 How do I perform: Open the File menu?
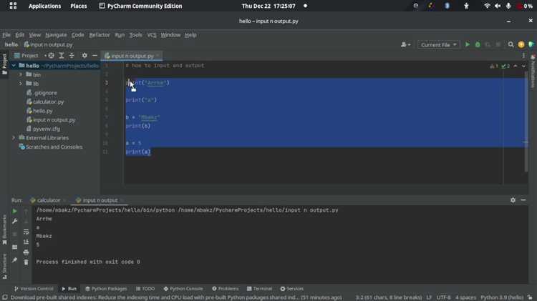tap(6, 35)
